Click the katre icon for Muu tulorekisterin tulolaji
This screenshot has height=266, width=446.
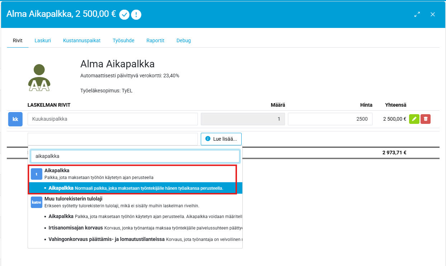coord(36,202)
